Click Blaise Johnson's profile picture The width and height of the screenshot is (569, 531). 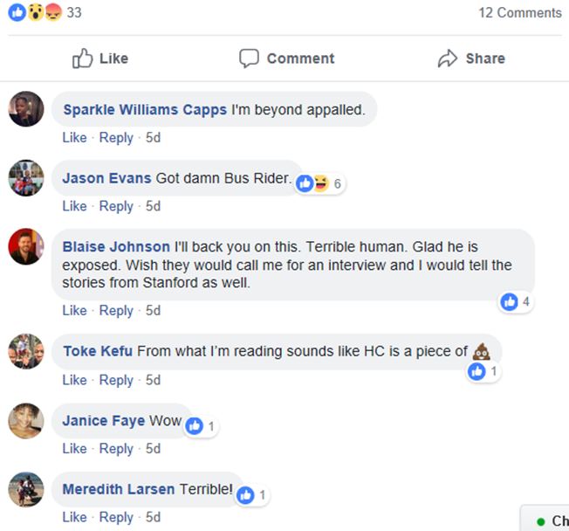click(x=26, y=247)
